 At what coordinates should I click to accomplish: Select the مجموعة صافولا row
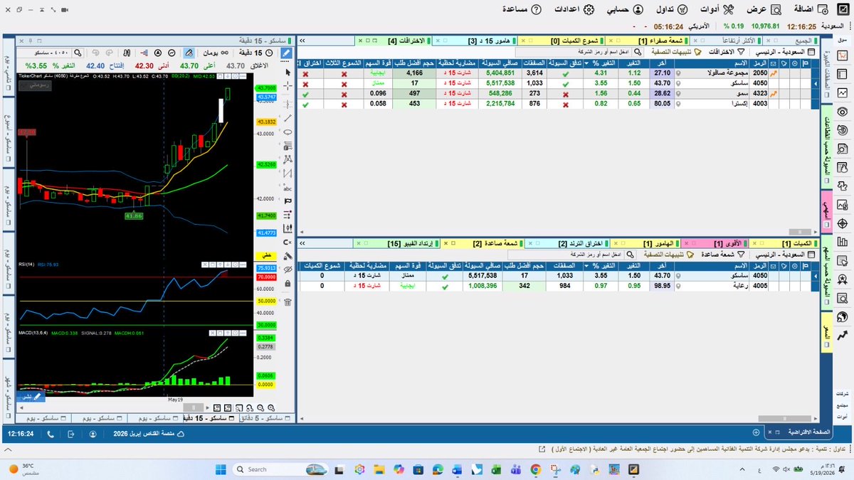click(557, 73)
